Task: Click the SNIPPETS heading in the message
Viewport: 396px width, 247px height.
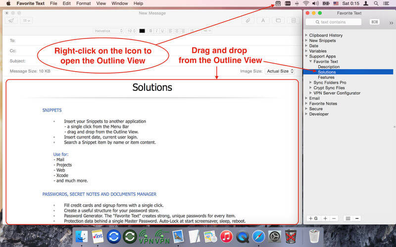Action: pos(52,110)
